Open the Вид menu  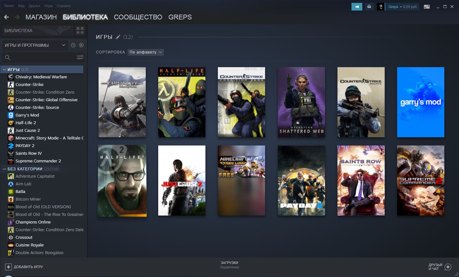(x=21, y=6)
